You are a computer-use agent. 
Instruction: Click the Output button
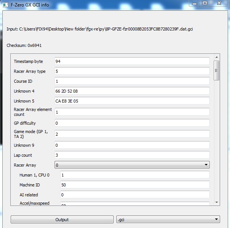62,220
